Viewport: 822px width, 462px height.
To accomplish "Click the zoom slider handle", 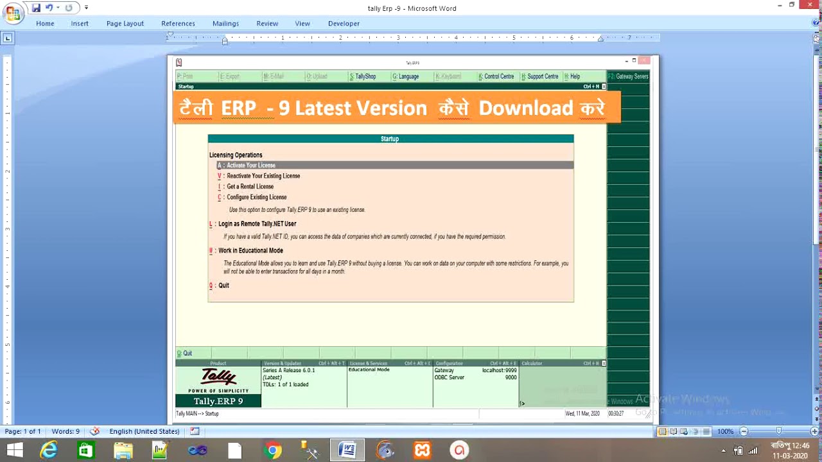I will [778, 431].
